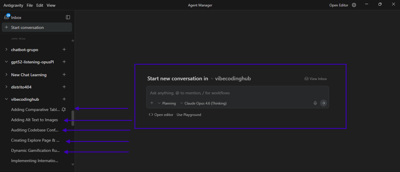Add conversation to distrito404 with plus icon
Viewport: 400px width, 172px height.
click(x=64, y=87)
